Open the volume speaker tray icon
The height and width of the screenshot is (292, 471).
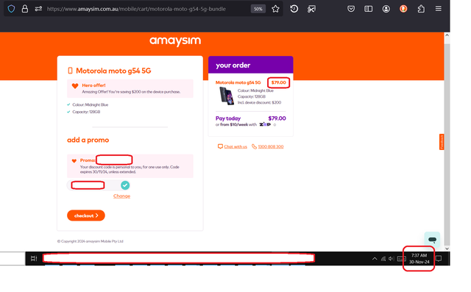pos(391,258)
